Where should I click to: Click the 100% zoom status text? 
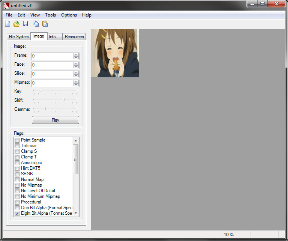229,235
